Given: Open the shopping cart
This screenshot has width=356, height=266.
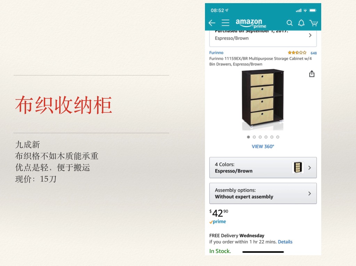Looking at the screenshot, I should pyautogui.click(x=314, y=23).
